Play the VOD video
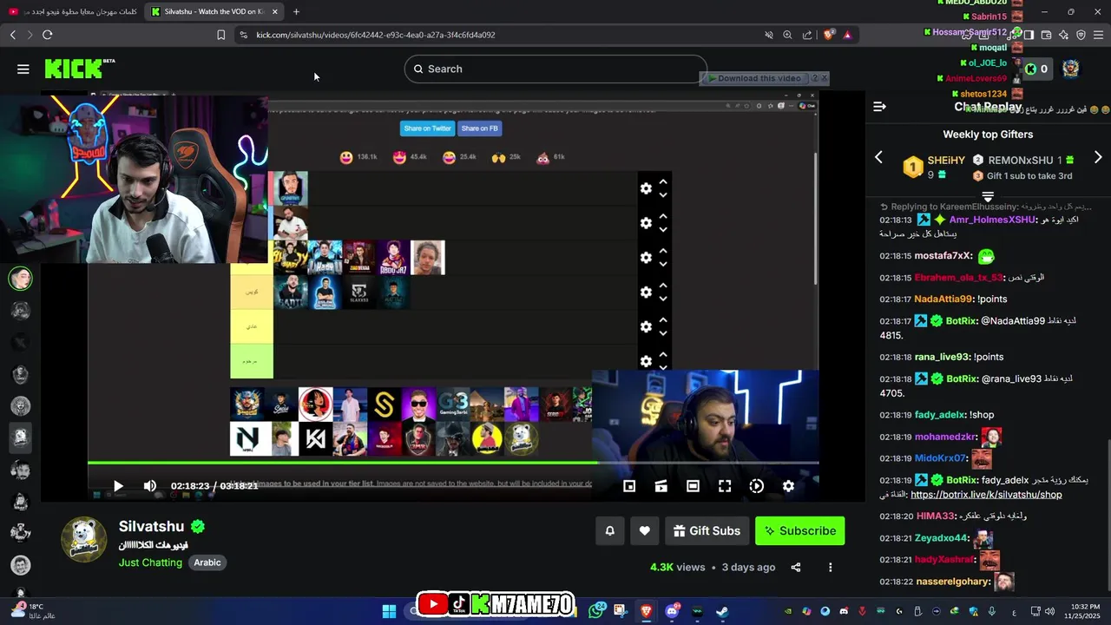The width and height of the screenshot is (1111, 625). point(118,486)
